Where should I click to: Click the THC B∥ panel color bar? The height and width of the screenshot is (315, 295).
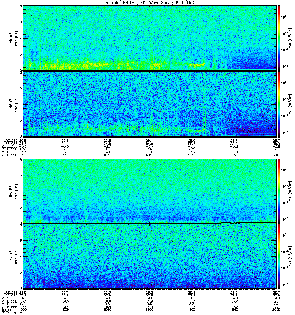[279, 257]
